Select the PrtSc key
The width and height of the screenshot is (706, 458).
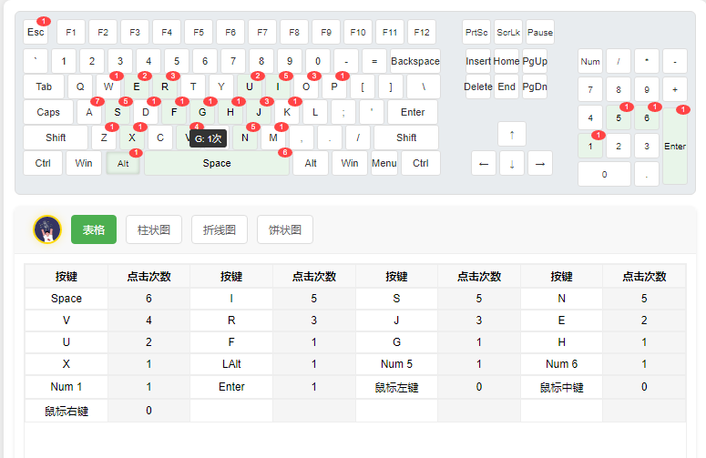point(476,32)
